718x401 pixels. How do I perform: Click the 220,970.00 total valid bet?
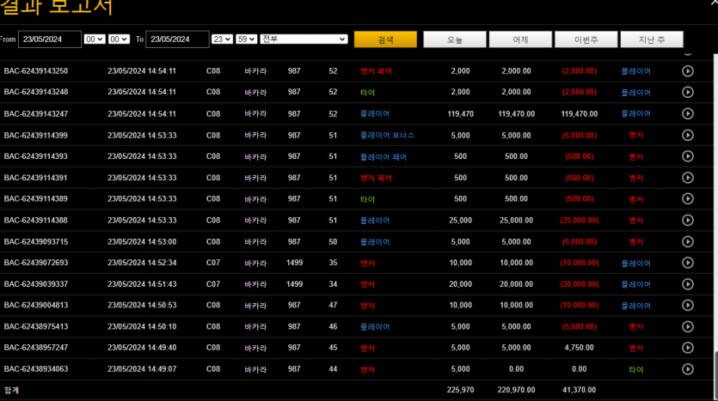pyautogui.click(x=516, y=390)
